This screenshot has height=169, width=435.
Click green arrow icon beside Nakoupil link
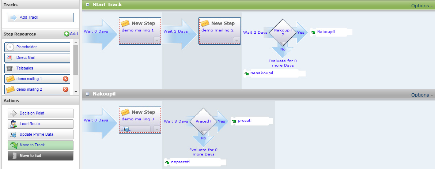[x=313, y=33]
